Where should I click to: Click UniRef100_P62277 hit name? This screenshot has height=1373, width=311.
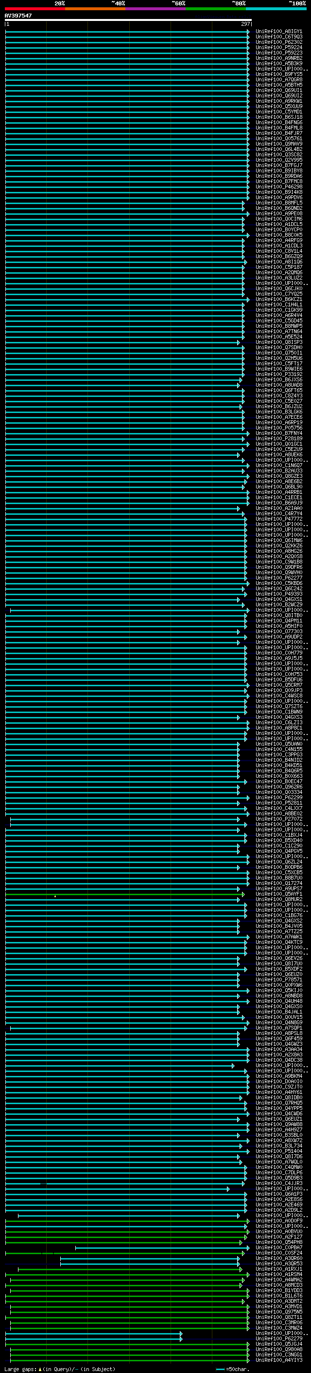coord(278,578)
